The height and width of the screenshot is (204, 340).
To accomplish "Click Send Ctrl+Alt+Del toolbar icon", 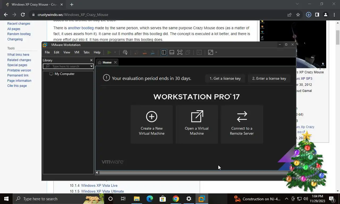I will (x=125, y=52).
